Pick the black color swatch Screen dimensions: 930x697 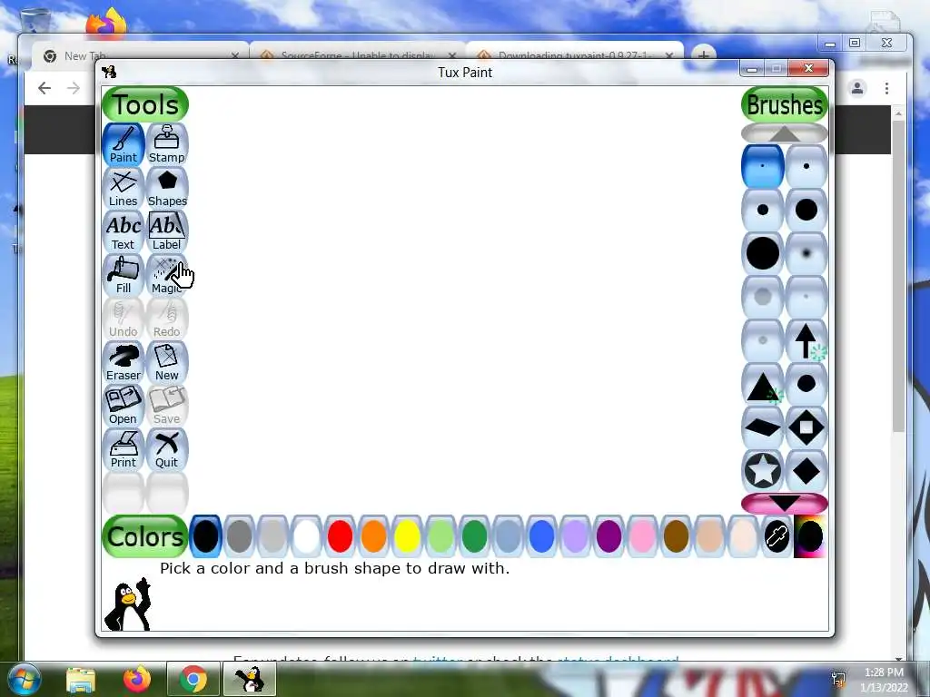coord(206,537)
